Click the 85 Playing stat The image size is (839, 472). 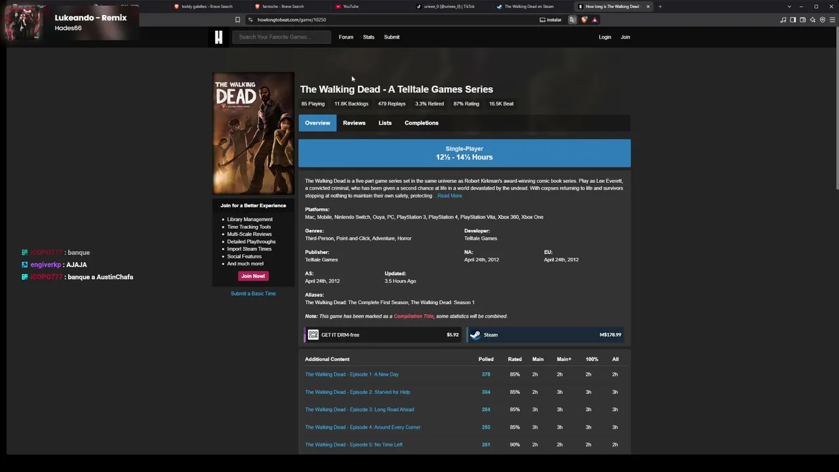click(x=313, y=104)
